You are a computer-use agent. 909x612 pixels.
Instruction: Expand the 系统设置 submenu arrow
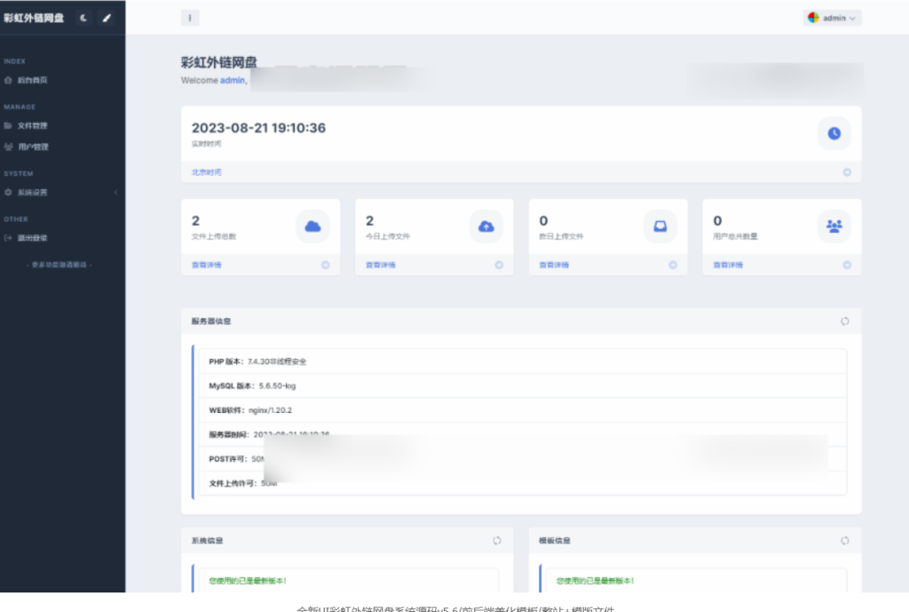(x=115, y=192)
